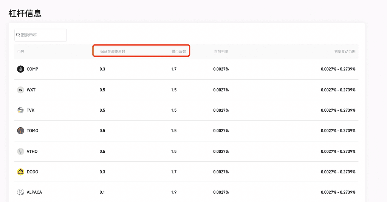The height and width of the screenshot is (202, 387).
Task: Click the TOMO current rate 0.0027%
Action: tap(221, 131)
